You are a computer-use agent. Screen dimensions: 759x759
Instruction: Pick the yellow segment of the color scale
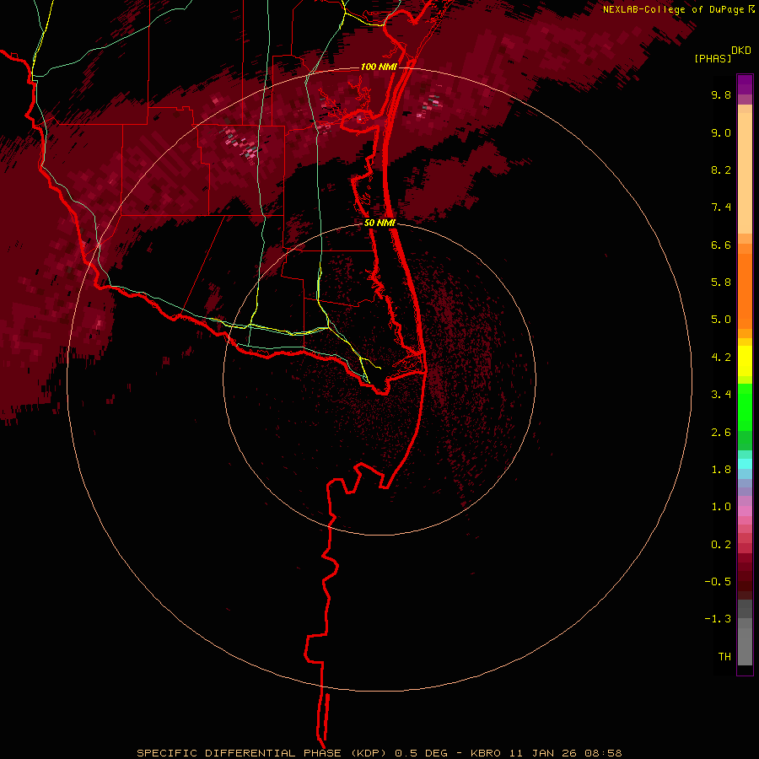(745, 361)
